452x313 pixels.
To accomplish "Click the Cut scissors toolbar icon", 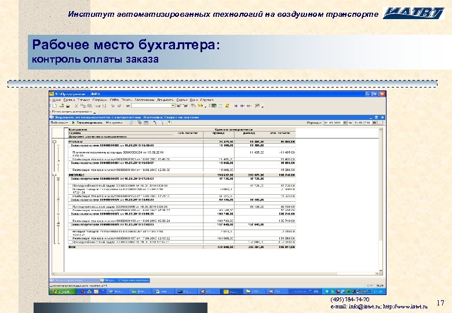I will tap(76, 106).
